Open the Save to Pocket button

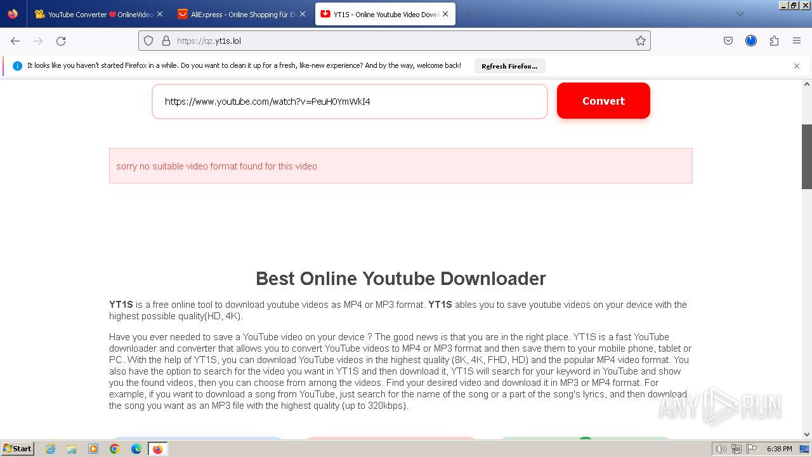pyautogui.click(x=728, y=41)
